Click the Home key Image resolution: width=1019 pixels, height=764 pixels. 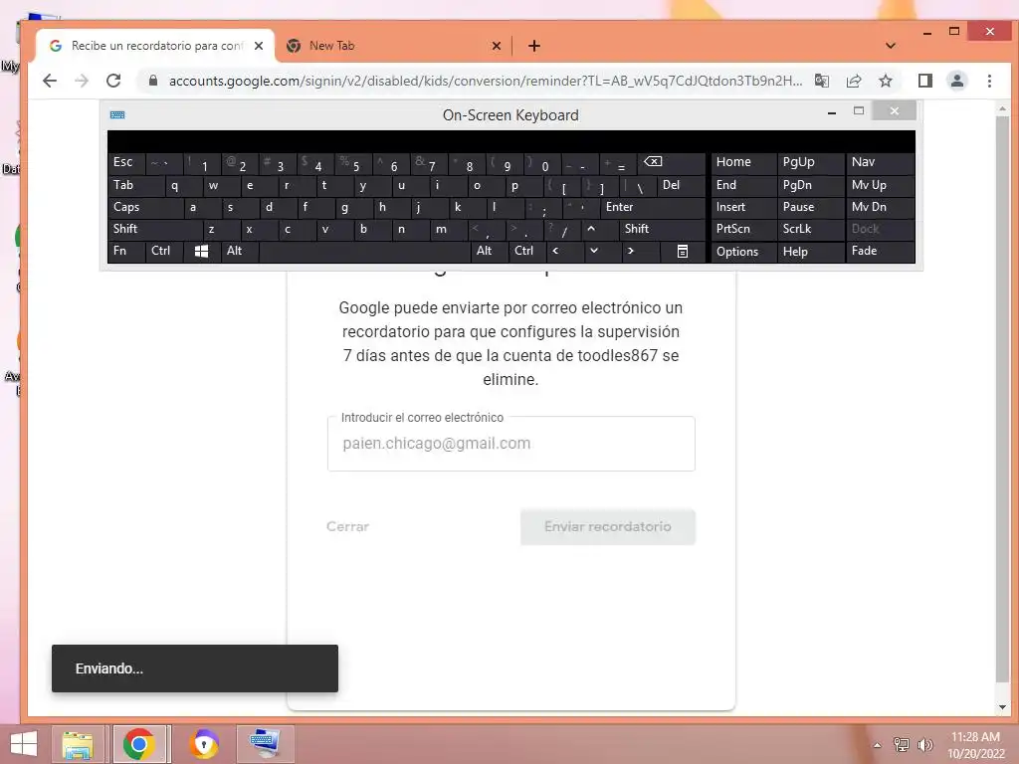pos(743,162)
